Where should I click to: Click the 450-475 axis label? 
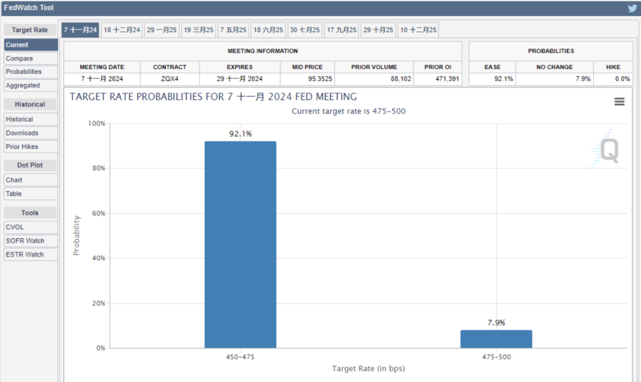tap(241, 357)
